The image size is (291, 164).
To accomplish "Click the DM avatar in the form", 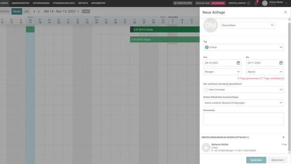I will pyautogui.click(x=211, y=26).
